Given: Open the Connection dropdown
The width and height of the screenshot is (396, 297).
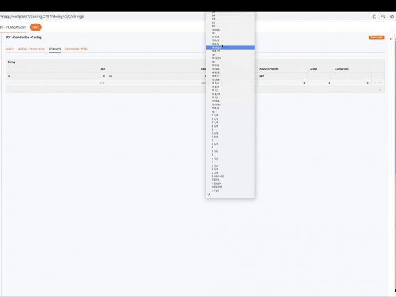Looking at the screenshot, I should click(351, 82).
